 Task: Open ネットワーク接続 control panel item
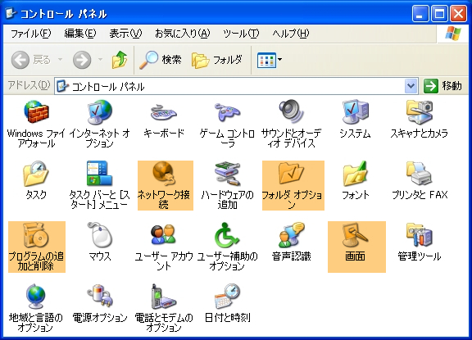tap(166, 185)
